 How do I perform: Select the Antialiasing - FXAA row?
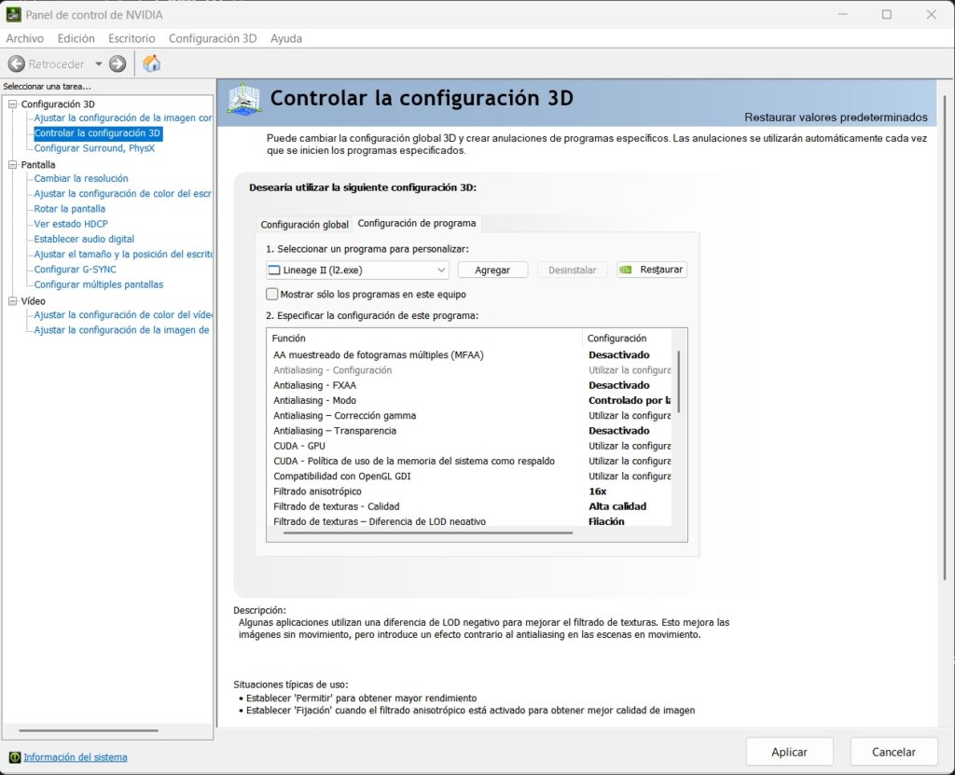pyautogui.click(x=472, y=385)
